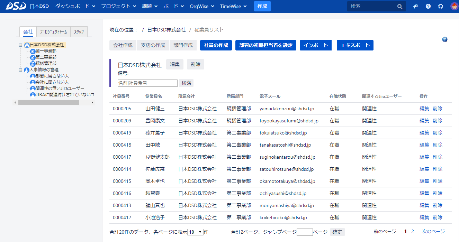Click email yamadakenzou@shdsd.jp
This screenshot has height=242, width=459.
point(287,109)
